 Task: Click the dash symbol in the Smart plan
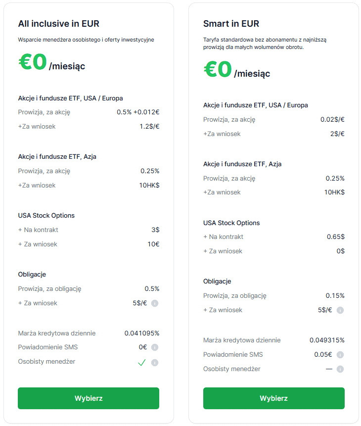coord(329,369)
